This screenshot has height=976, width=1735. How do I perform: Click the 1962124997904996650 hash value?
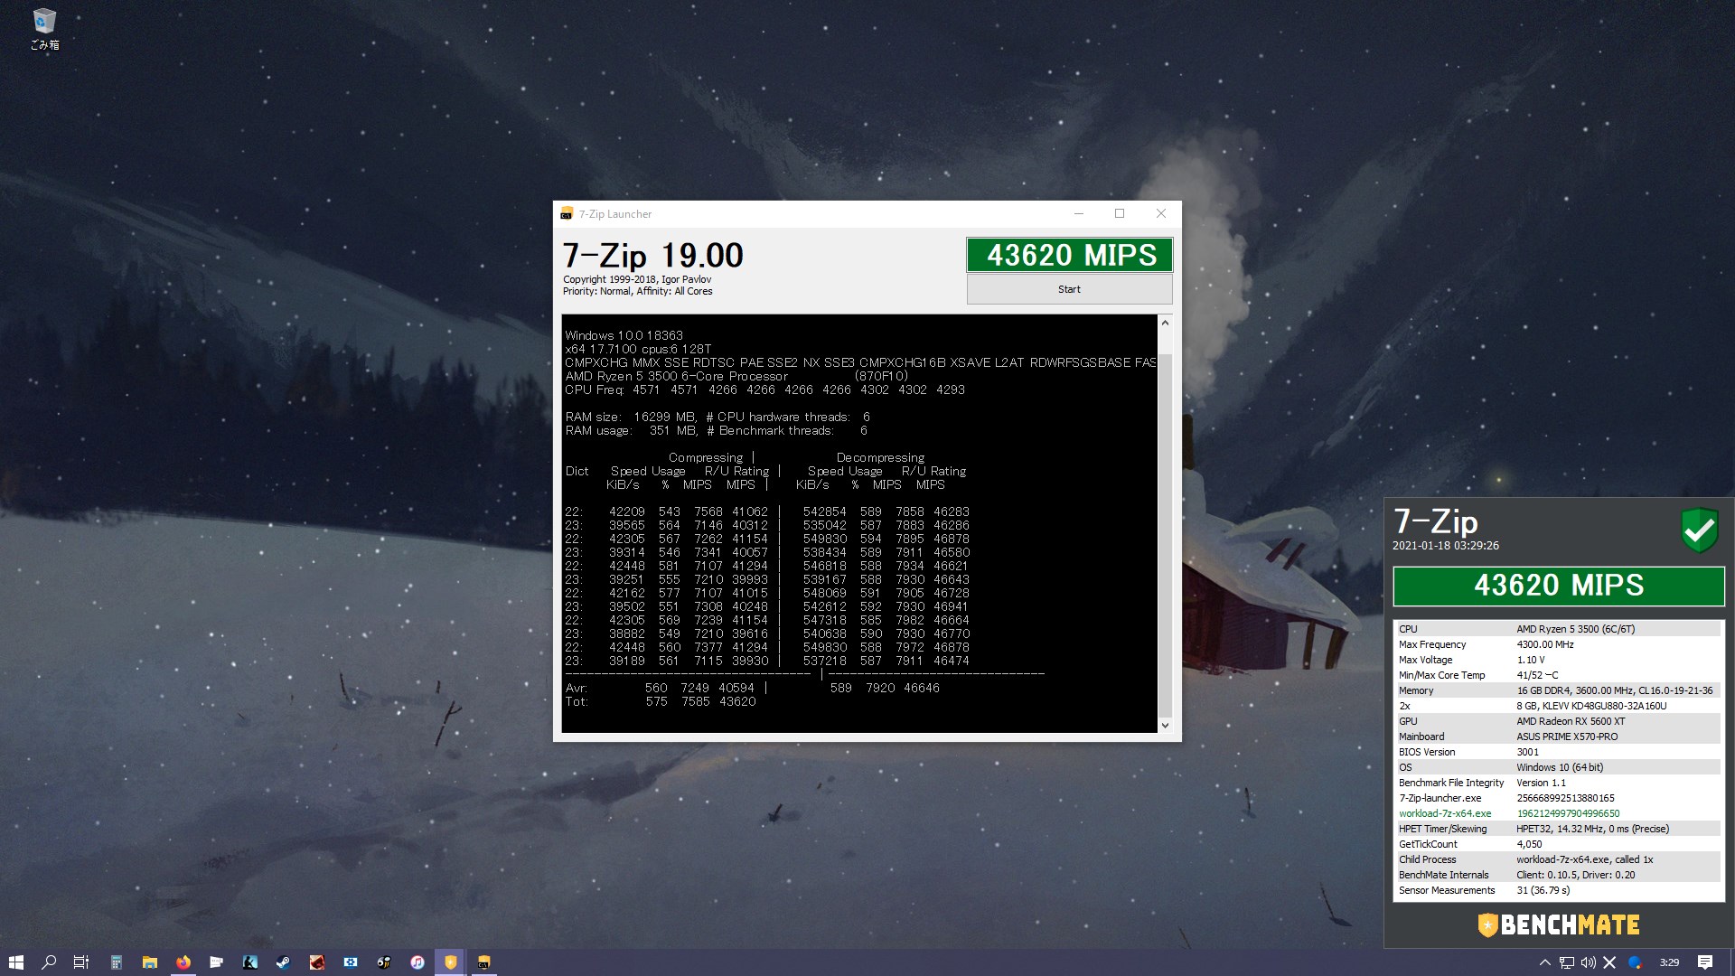coord(1568,813)
